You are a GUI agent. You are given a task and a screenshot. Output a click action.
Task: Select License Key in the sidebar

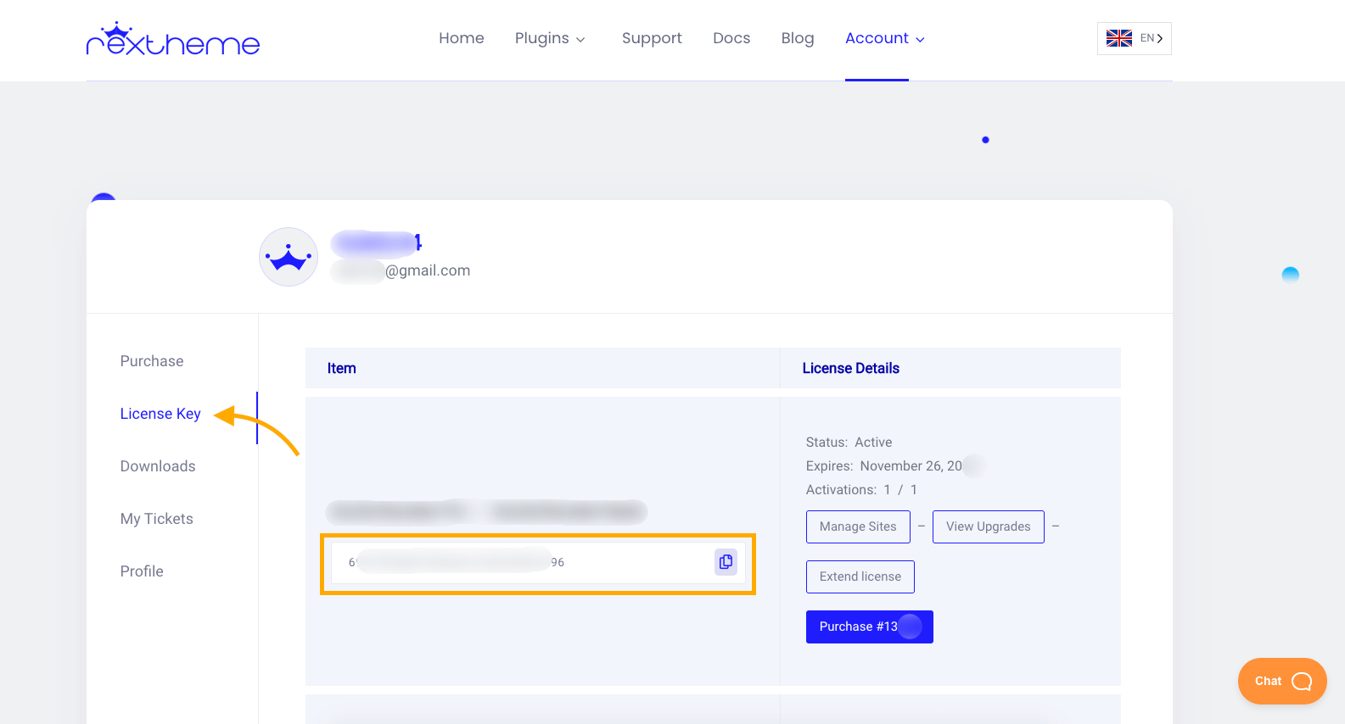[160, 414]
